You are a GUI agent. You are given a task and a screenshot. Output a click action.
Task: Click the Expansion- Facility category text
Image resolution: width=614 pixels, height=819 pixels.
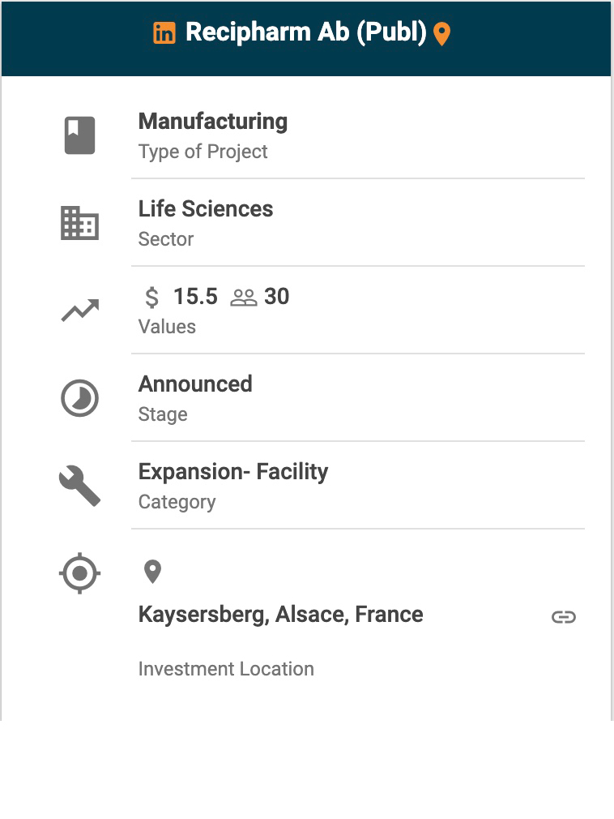click(x=233, y=472)
